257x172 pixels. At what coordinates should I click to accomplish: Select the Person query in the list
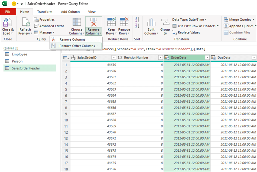[17, 61]
